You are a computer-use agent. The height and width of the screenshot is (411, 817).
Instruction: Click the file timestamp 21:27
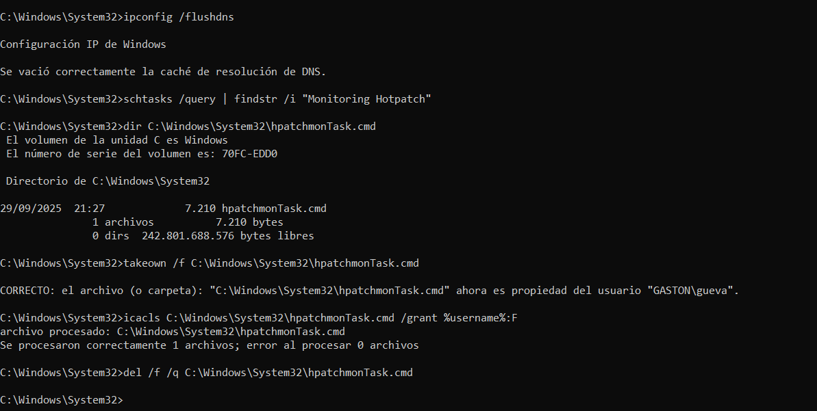point(89,209)
